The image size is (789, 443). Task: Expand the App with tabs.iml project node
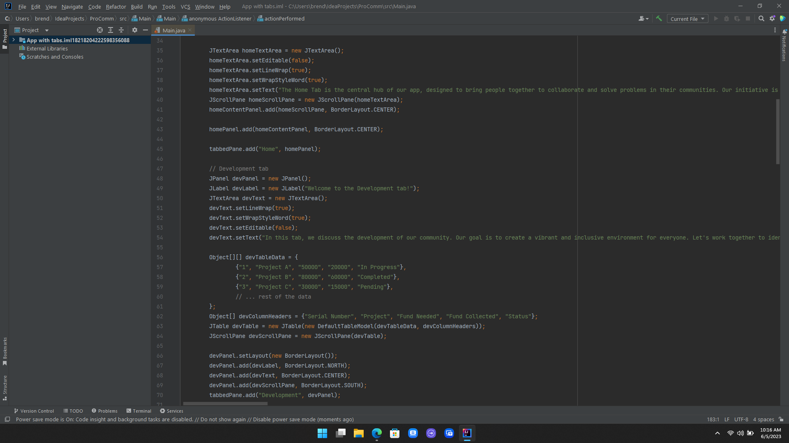pos(14,40)
